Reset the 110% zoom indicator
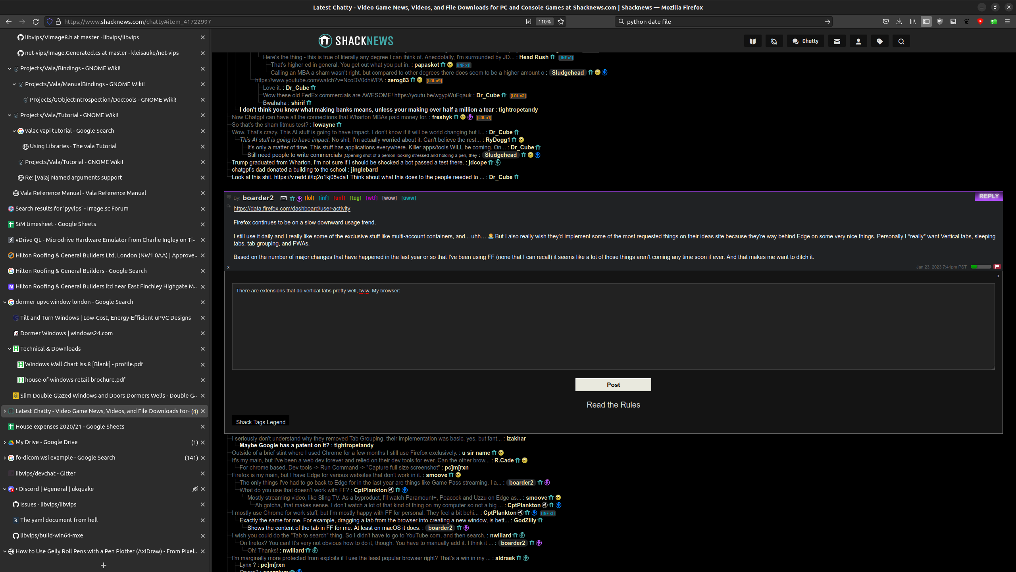This screenshot has width=1016, height=572. pyautogui.click(x=545, y=21)
